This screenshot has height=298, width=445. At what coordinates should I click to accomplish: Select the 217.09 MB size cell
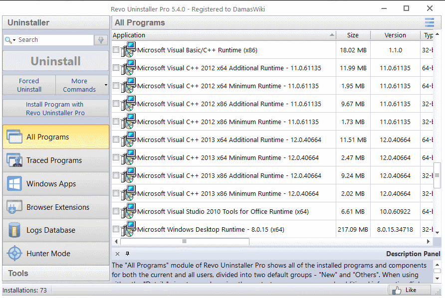click(x=353, y=229)
